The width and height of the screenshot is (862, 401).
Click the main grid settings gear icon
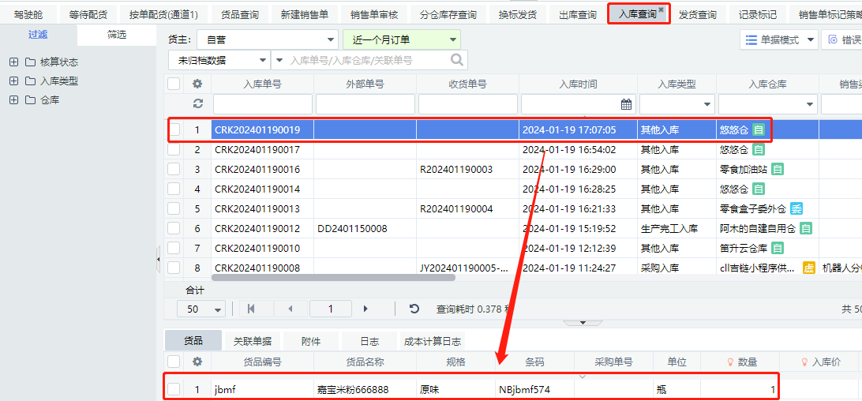[x=197, y=84]
